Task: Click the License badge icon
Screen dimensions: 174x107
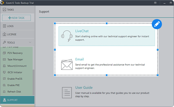Action: click(5, 34)
